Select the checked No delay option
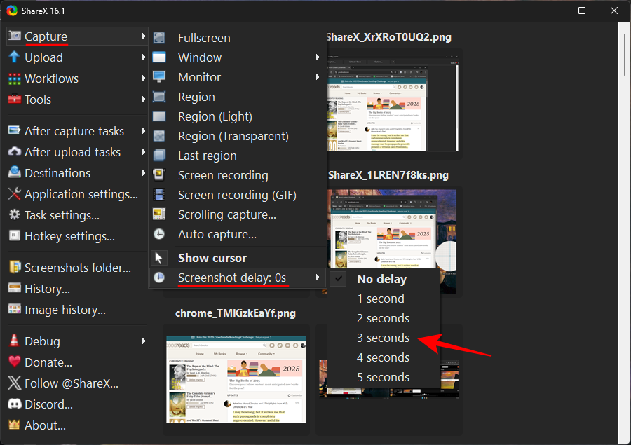The image size is (631, 445). coord(381,279)
